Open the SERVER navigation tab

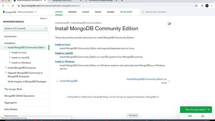click(59, 12)
